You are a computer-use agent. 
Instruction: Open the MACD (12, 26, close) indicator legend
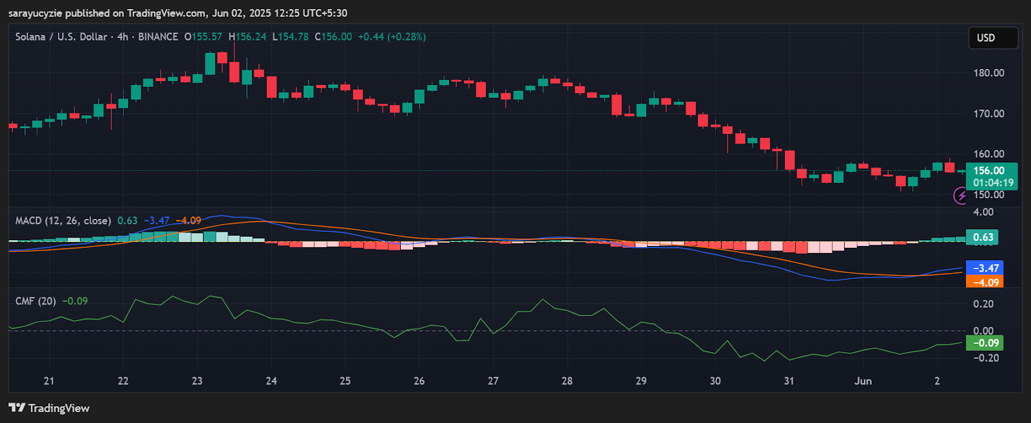63,221
